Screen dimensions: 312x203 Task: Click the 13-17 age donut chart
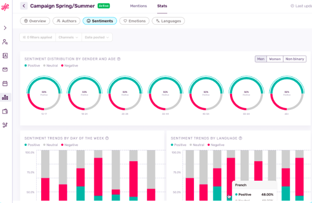(x=44, y=93)
